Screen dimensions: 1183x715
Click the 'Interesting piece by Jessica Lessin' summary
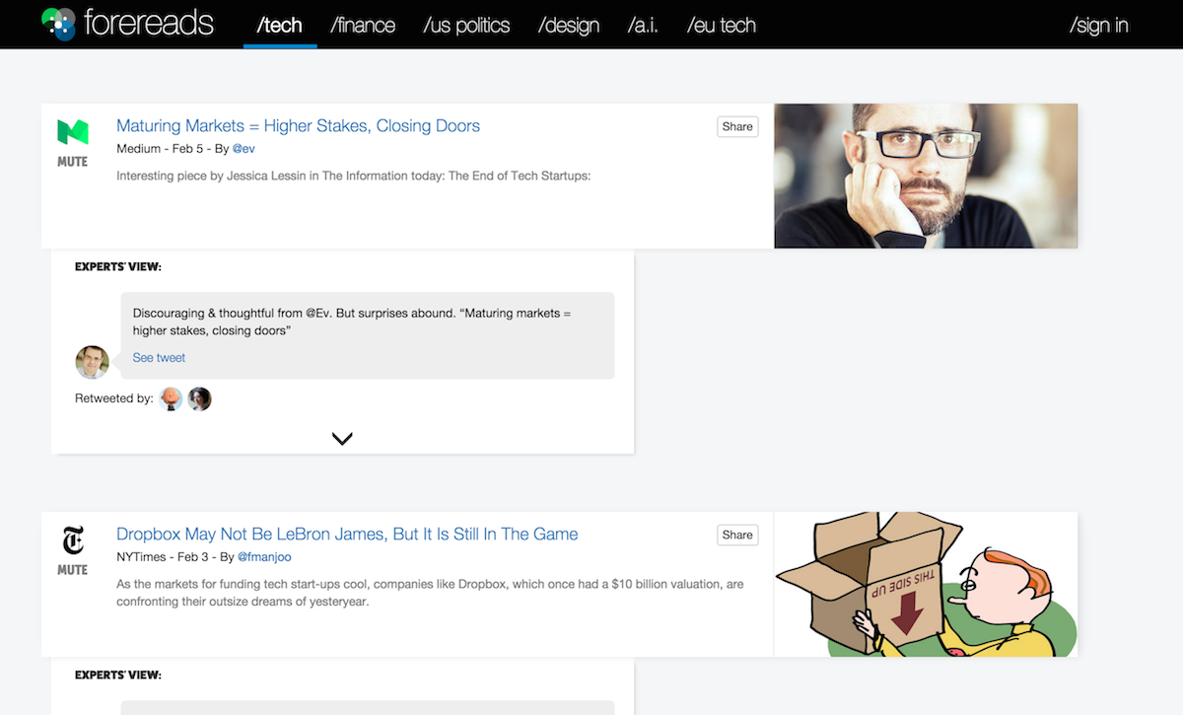pyautogui.click(x=353, y=176)
